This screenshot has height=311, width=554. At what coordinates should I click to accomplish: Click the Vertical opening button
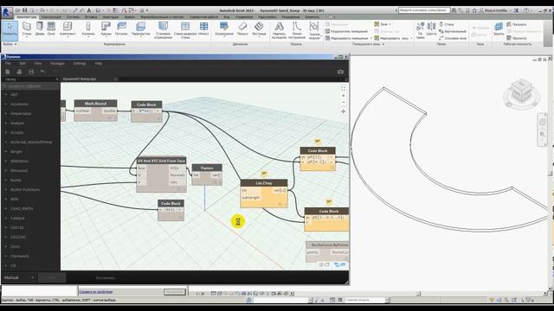452,31
